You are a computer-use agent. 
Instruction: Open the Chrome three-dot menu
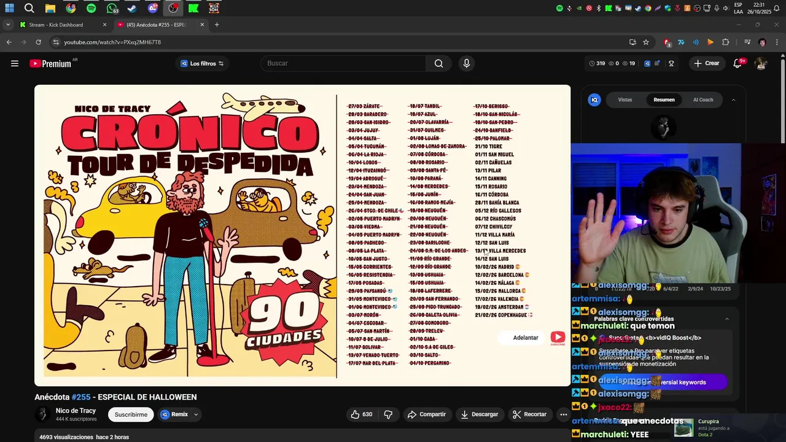coord(777,42)
